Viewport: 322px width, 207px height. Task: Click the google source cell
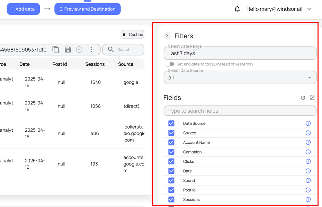[131, 82]
